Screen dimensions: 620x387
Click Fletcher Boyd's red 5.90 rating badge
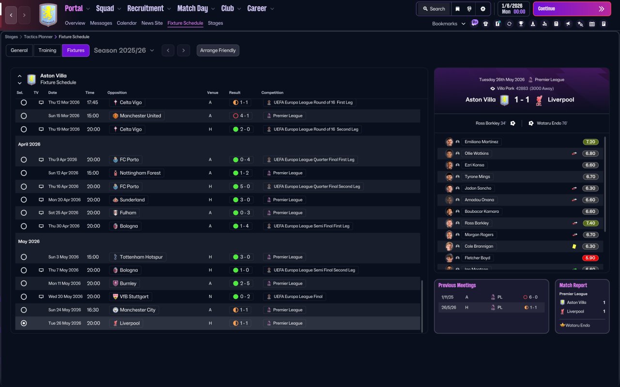pyautogui.click(x=590, y=258)
